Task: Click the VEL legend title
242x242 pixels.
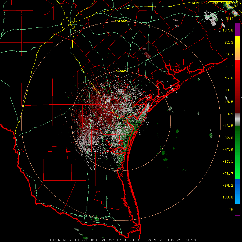Action: (x=236, y=16)
